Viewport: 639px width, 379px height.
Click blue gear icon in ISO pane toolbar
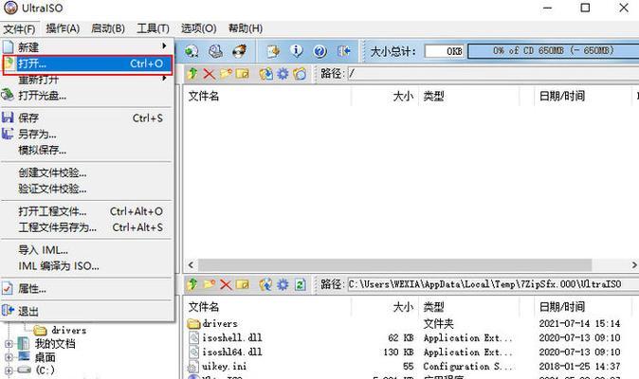coord(283,74)
